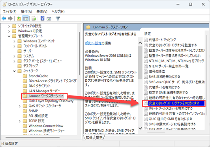210x147 pixels.
Task: Expand the ソフトウェアの設定 node
Action: (x=9, y=26)
